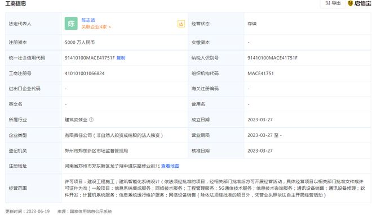
Task: Open 查看地图 link after the registered address
Action: (x=170, y=166)
